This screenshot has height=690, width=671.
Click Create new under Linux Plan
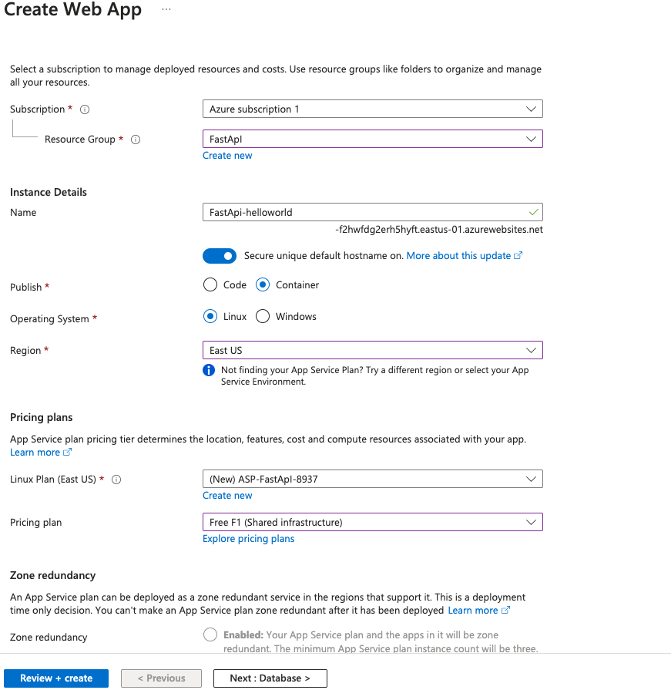tap(227, 496)
